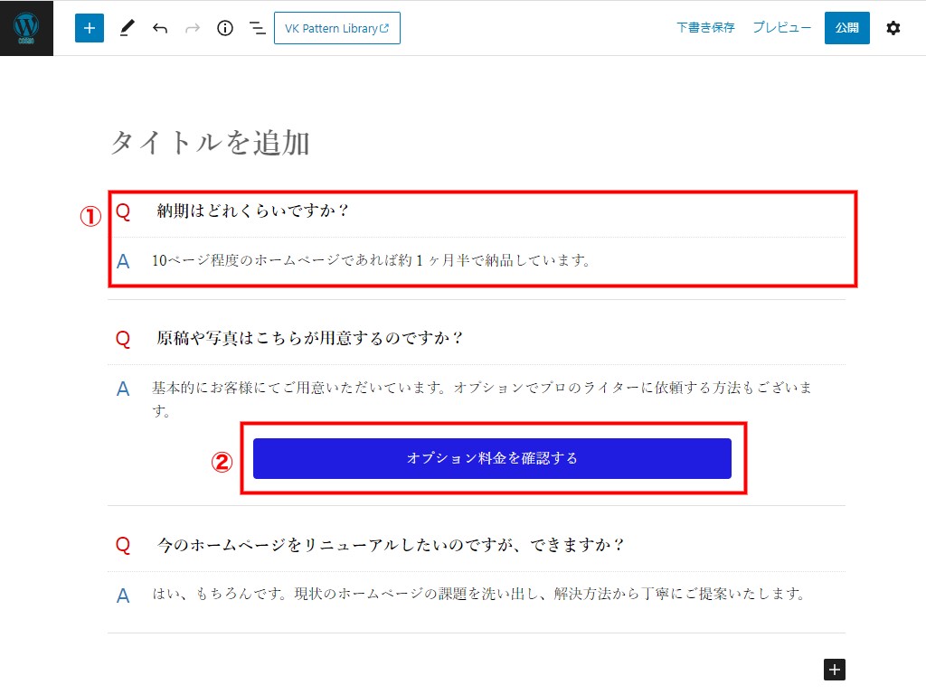Select question 原稿や写真はこちらが用意するのですか？
This screenshot has width=926, height=694.
tap(310, 338)
